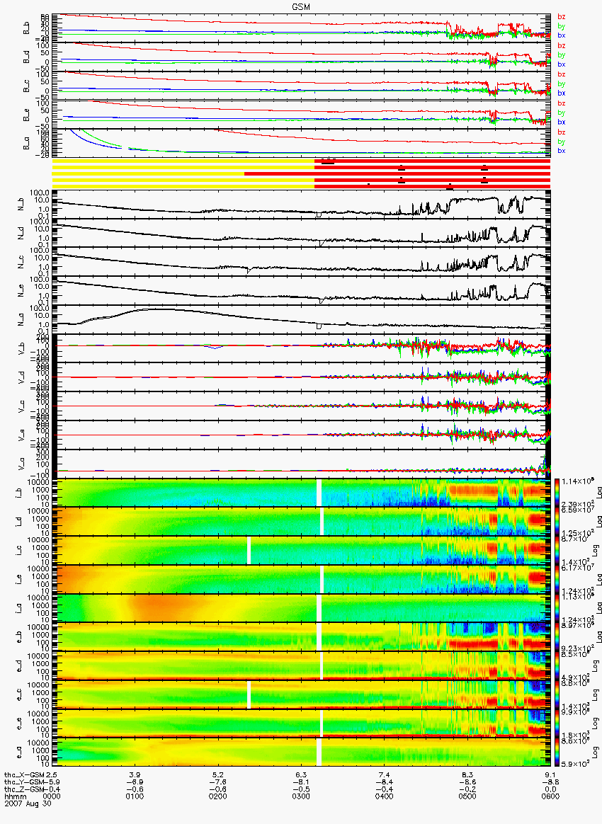Click the color bar of i_c spectrogram
This screenshot has width=602, height=824.
(x=558, y=550)
